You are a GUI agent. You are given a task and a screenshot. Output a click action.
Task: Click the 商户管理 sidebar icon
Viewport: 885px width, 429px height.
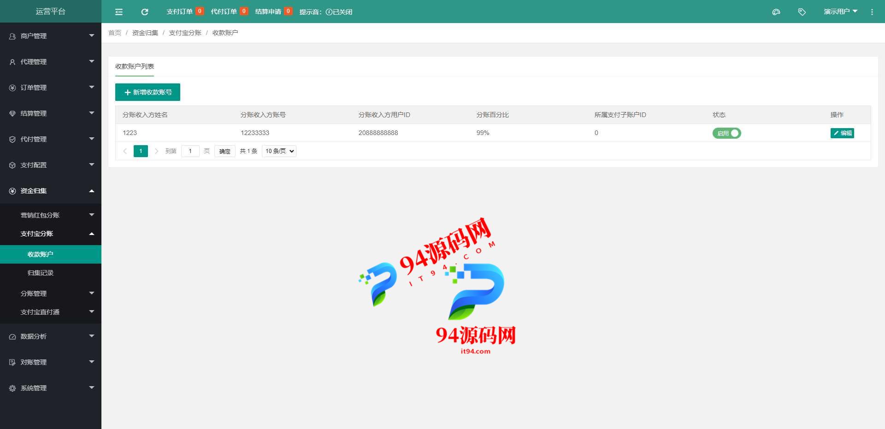pos(12,36)
